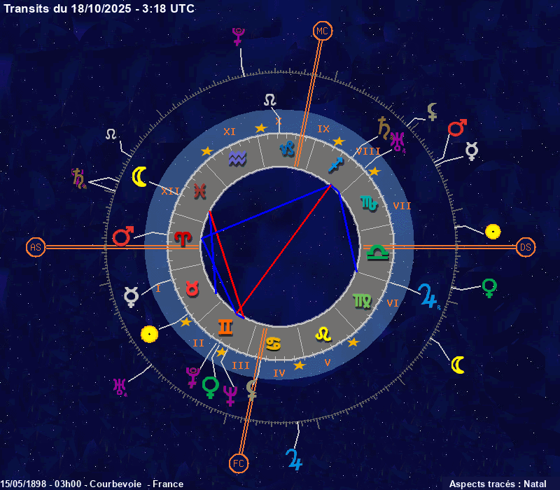
Task: Click the FC marker at chart bottom
Action: pos(239,463)
